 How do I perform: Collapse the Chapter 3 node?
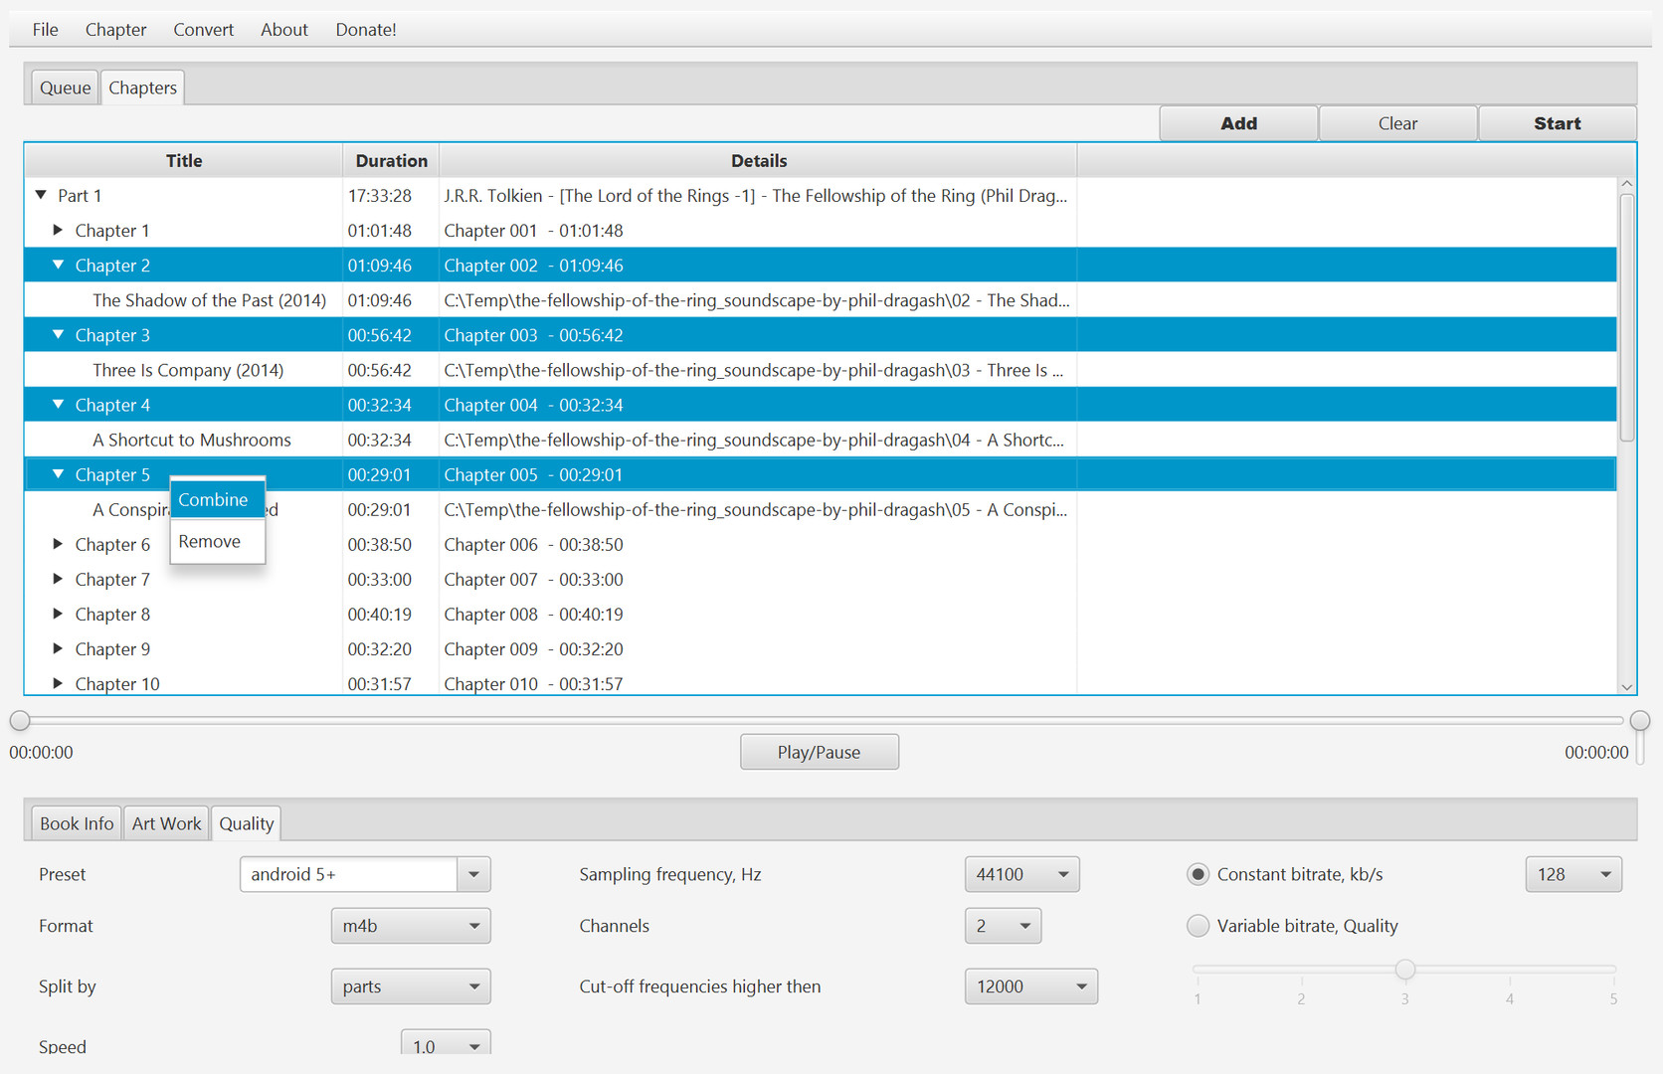[x=58, y=334]
